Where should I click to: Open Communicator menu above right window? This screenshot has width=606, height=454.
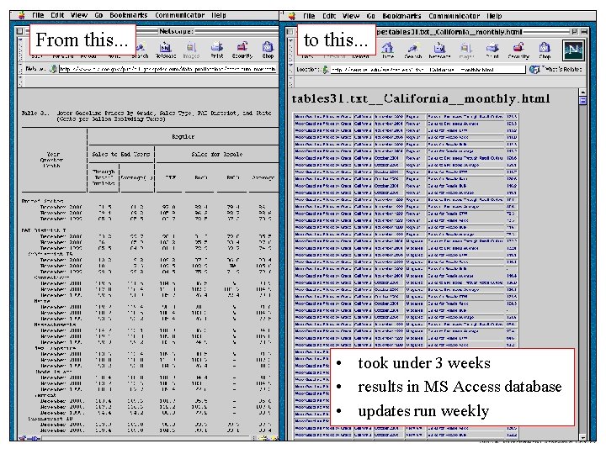454,16
